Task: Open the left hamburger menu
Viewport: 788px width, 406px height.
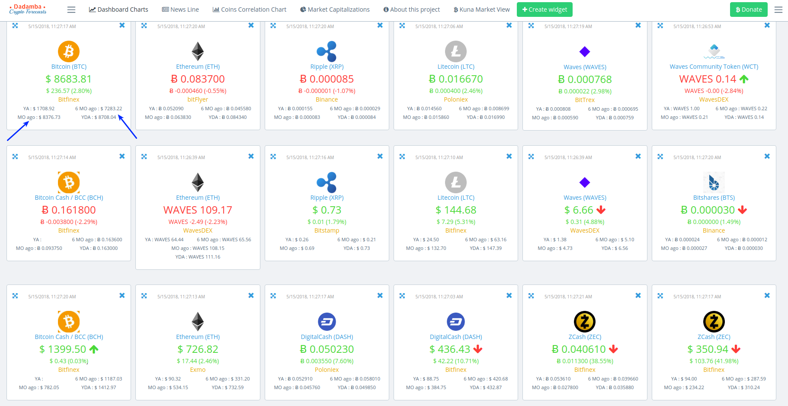Action: 71,9
